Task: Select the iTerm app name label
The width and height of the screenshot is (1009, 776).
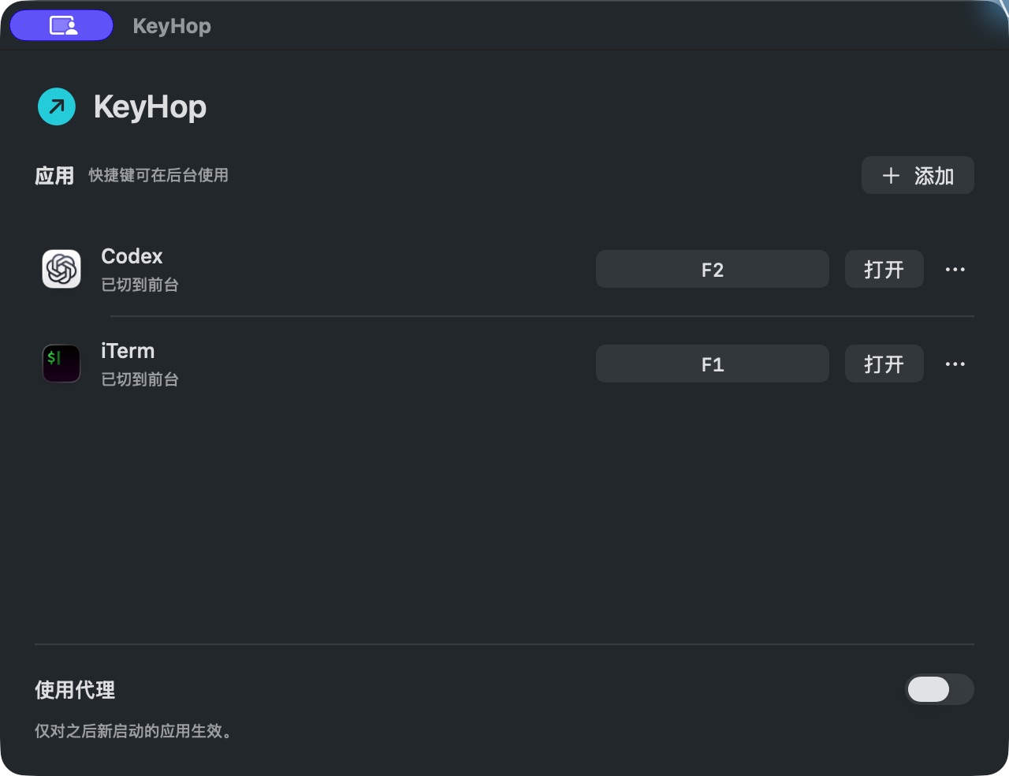Action: coord(128,351)
